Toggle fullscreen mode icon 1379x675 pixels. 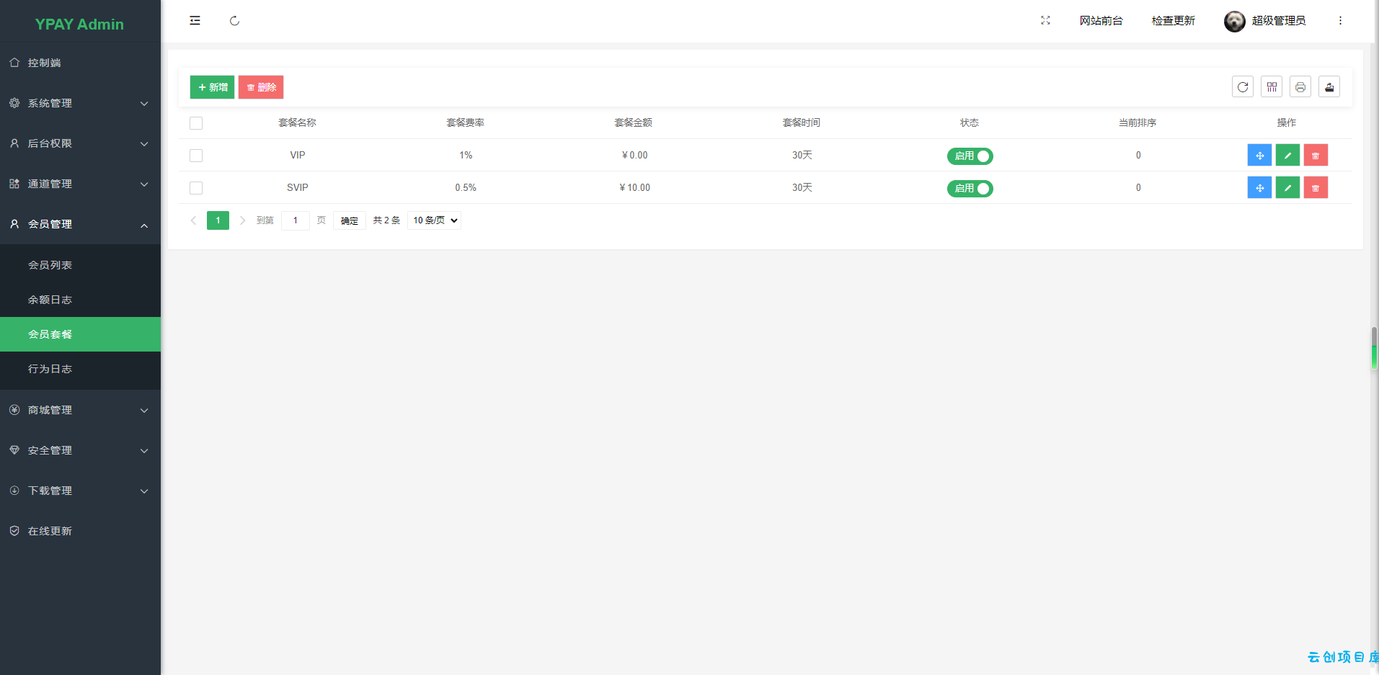tap(1045, 21)
